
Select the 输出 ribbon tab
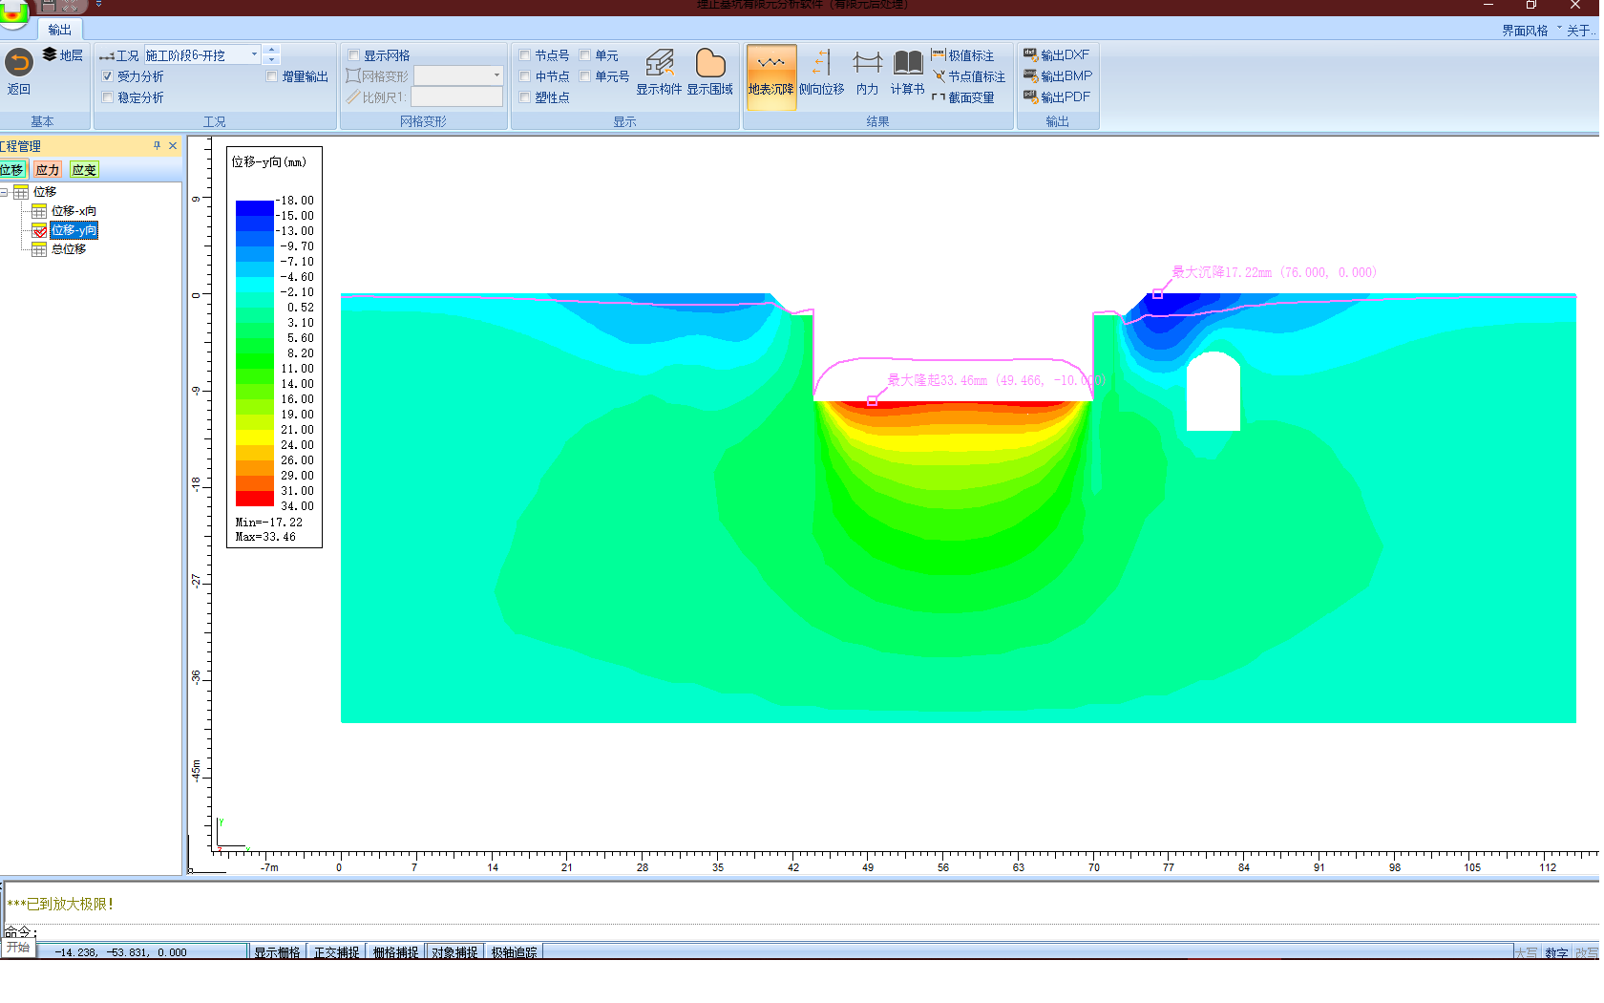(x=59, y=30)
